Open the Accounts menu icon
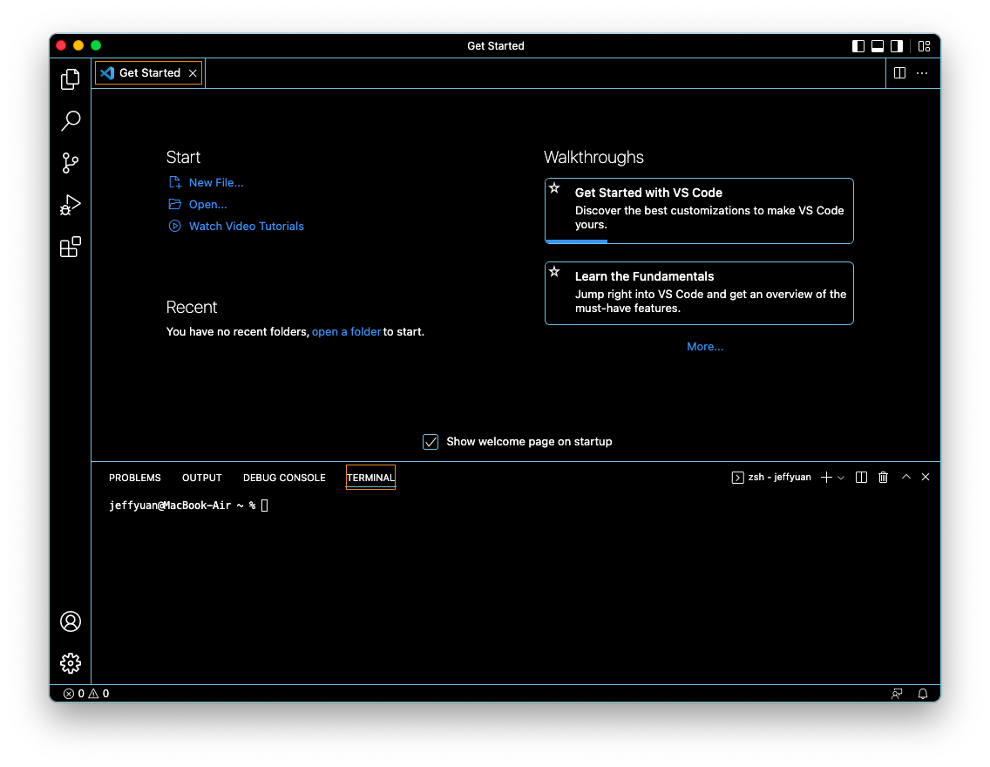The image size is (990, 767). (x=70, y=621)
